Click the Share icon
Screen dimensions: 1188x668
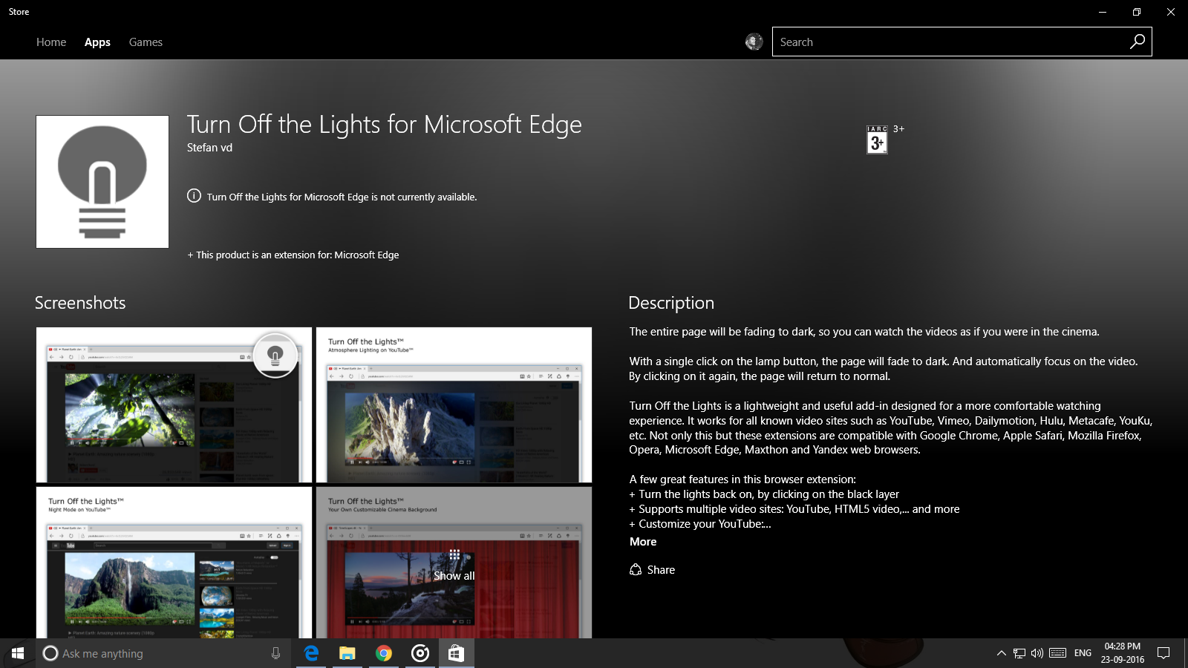(x=636, y=569)
